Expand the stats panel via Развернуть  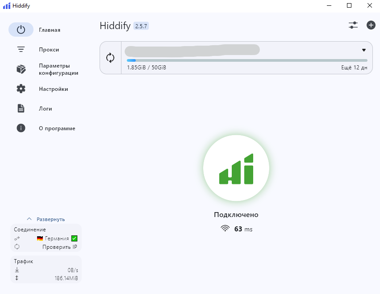pos(50,219)
